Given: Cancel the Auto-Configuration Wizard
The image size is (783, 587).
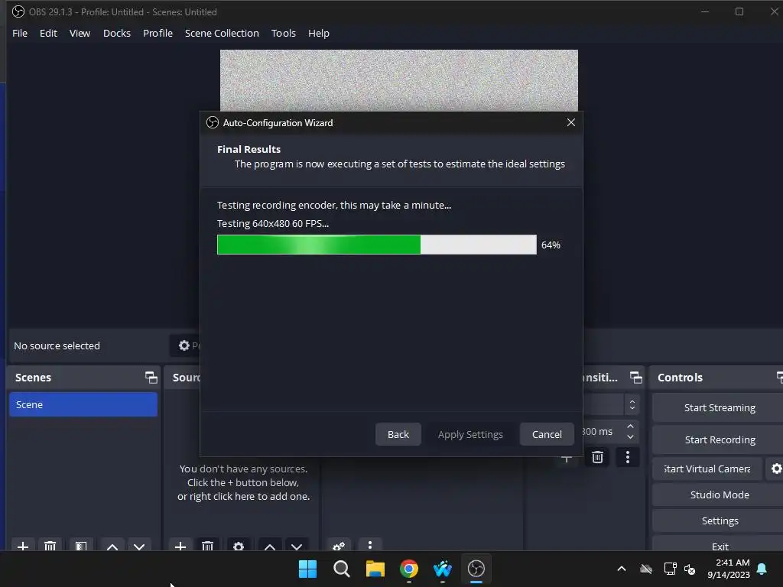Looking at the screenshot, I should click(x=547, y=434).
